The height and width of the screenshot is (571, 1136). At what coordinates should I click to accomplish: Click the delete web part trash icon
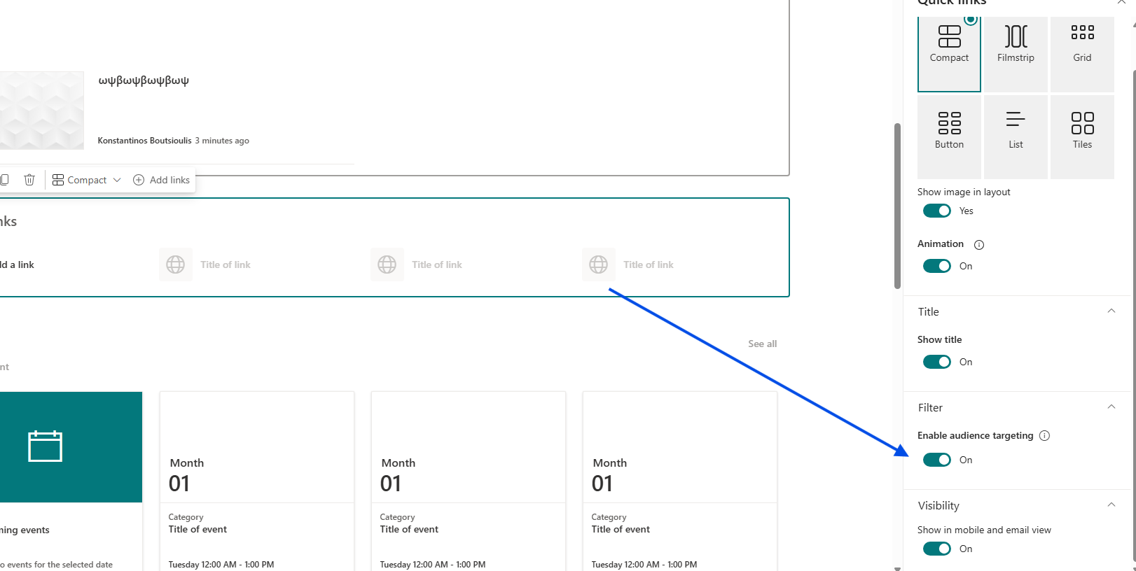click(29, 180)
